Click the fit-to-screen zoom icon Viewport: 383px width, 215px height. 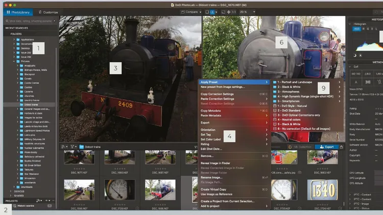[x=223, y=12]
